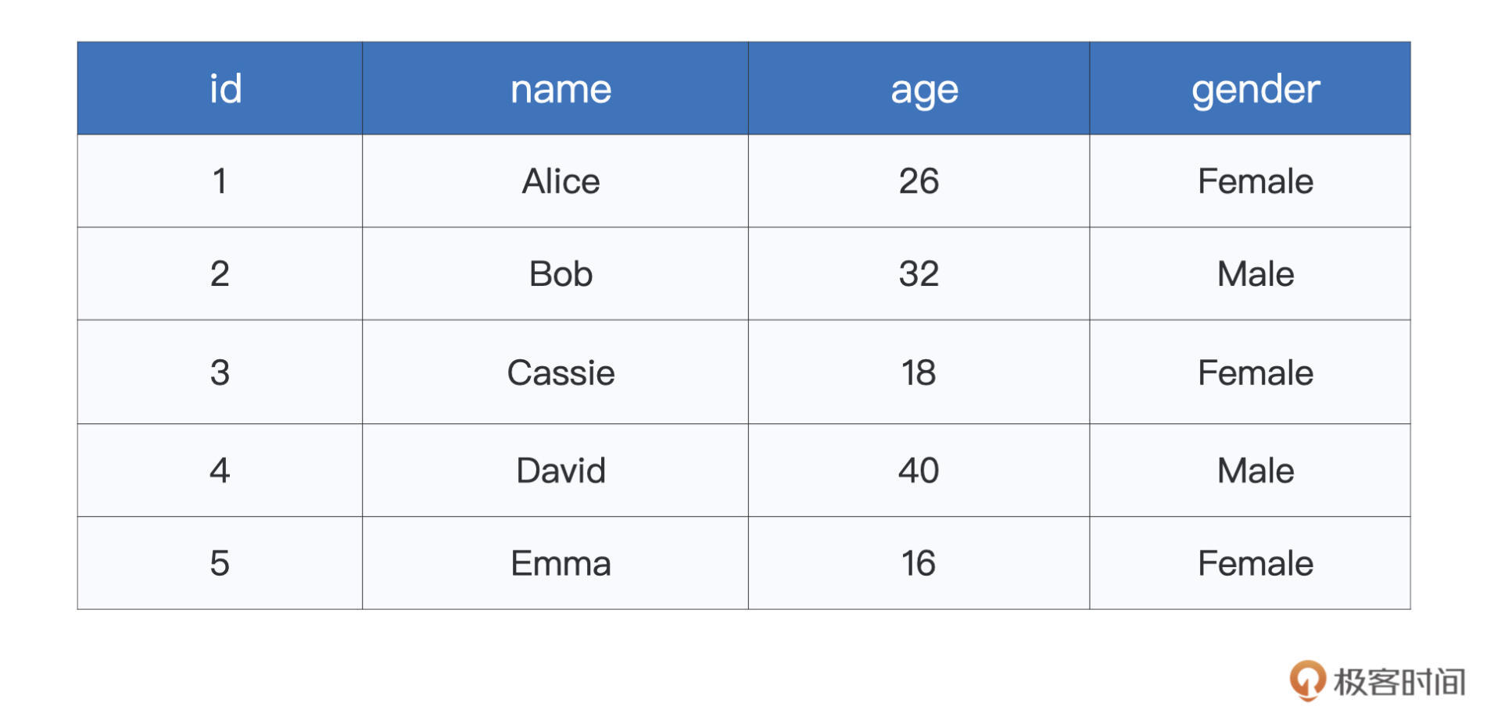Select the id column header
Image resolution: width=1501 pixels, height=724 pixels.
[x=225, y=89]
